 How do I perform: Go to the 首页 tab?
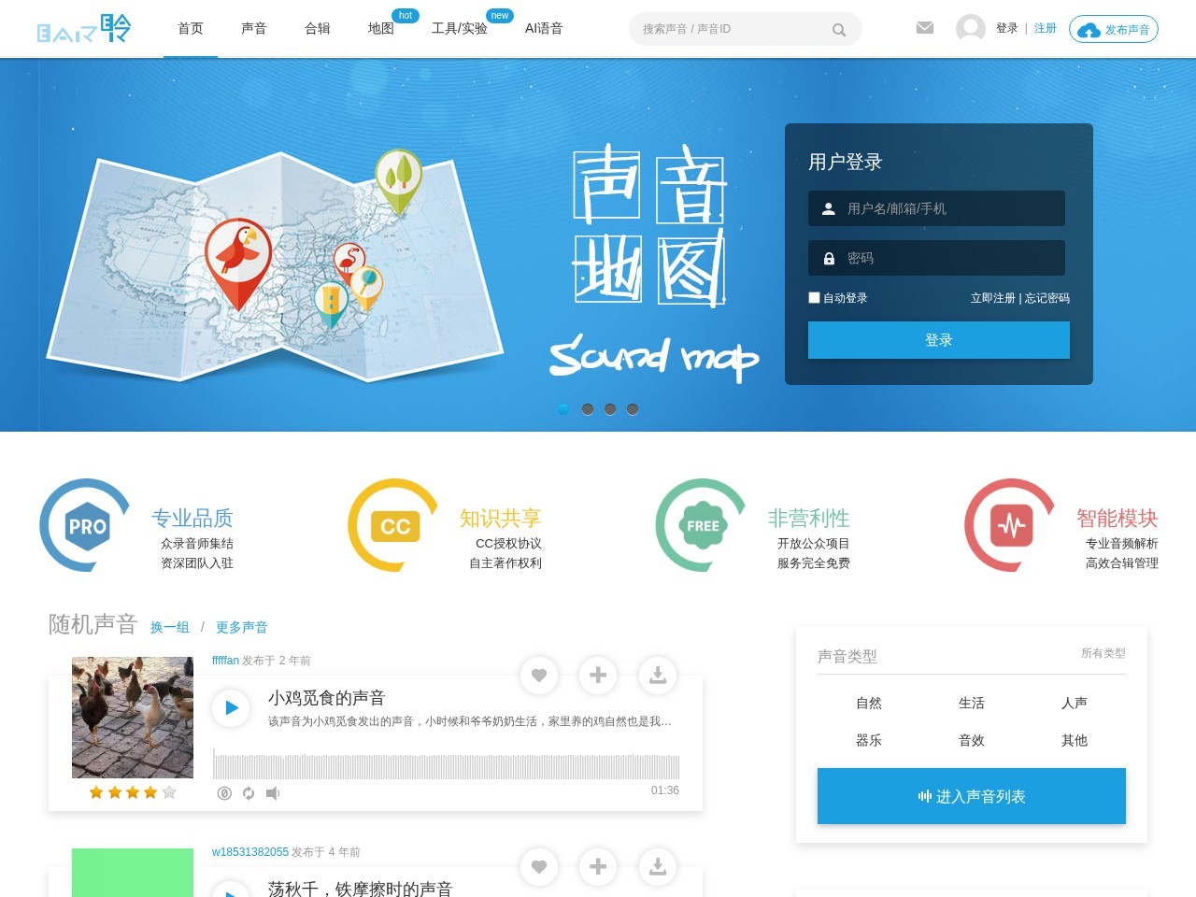tap(191, 29)
